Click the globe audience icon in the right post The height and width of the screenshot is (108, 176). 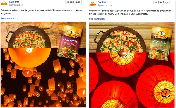click(111, 6)
